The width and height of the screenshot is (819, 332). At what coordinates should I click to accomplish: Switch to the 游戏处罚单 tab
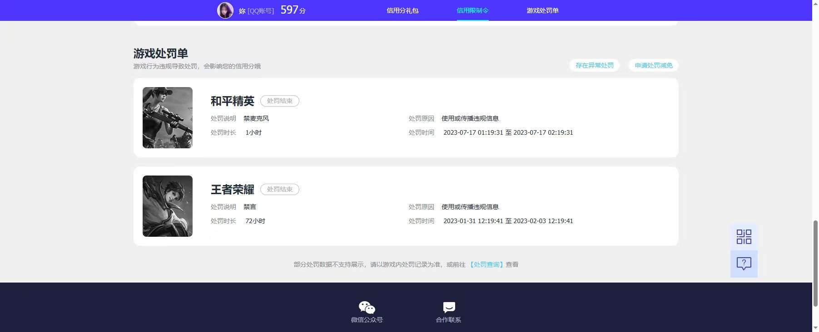[x=542, y=10]
